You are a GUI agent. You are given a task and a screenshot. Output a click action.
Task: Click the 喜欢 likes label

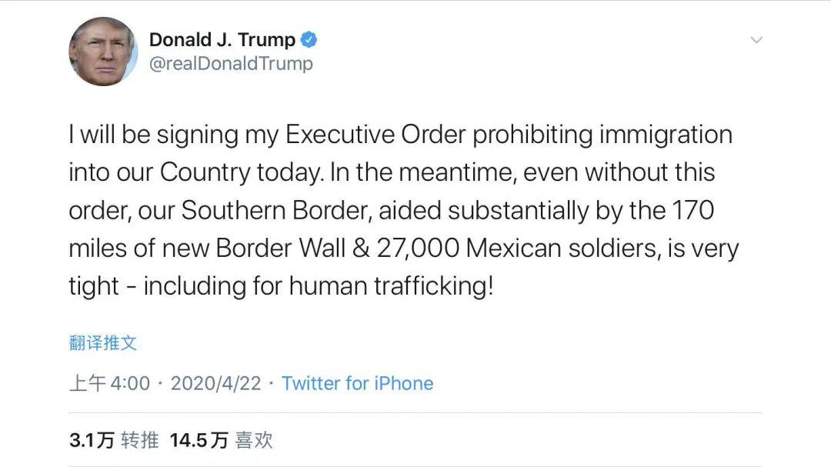pos(254,440)
